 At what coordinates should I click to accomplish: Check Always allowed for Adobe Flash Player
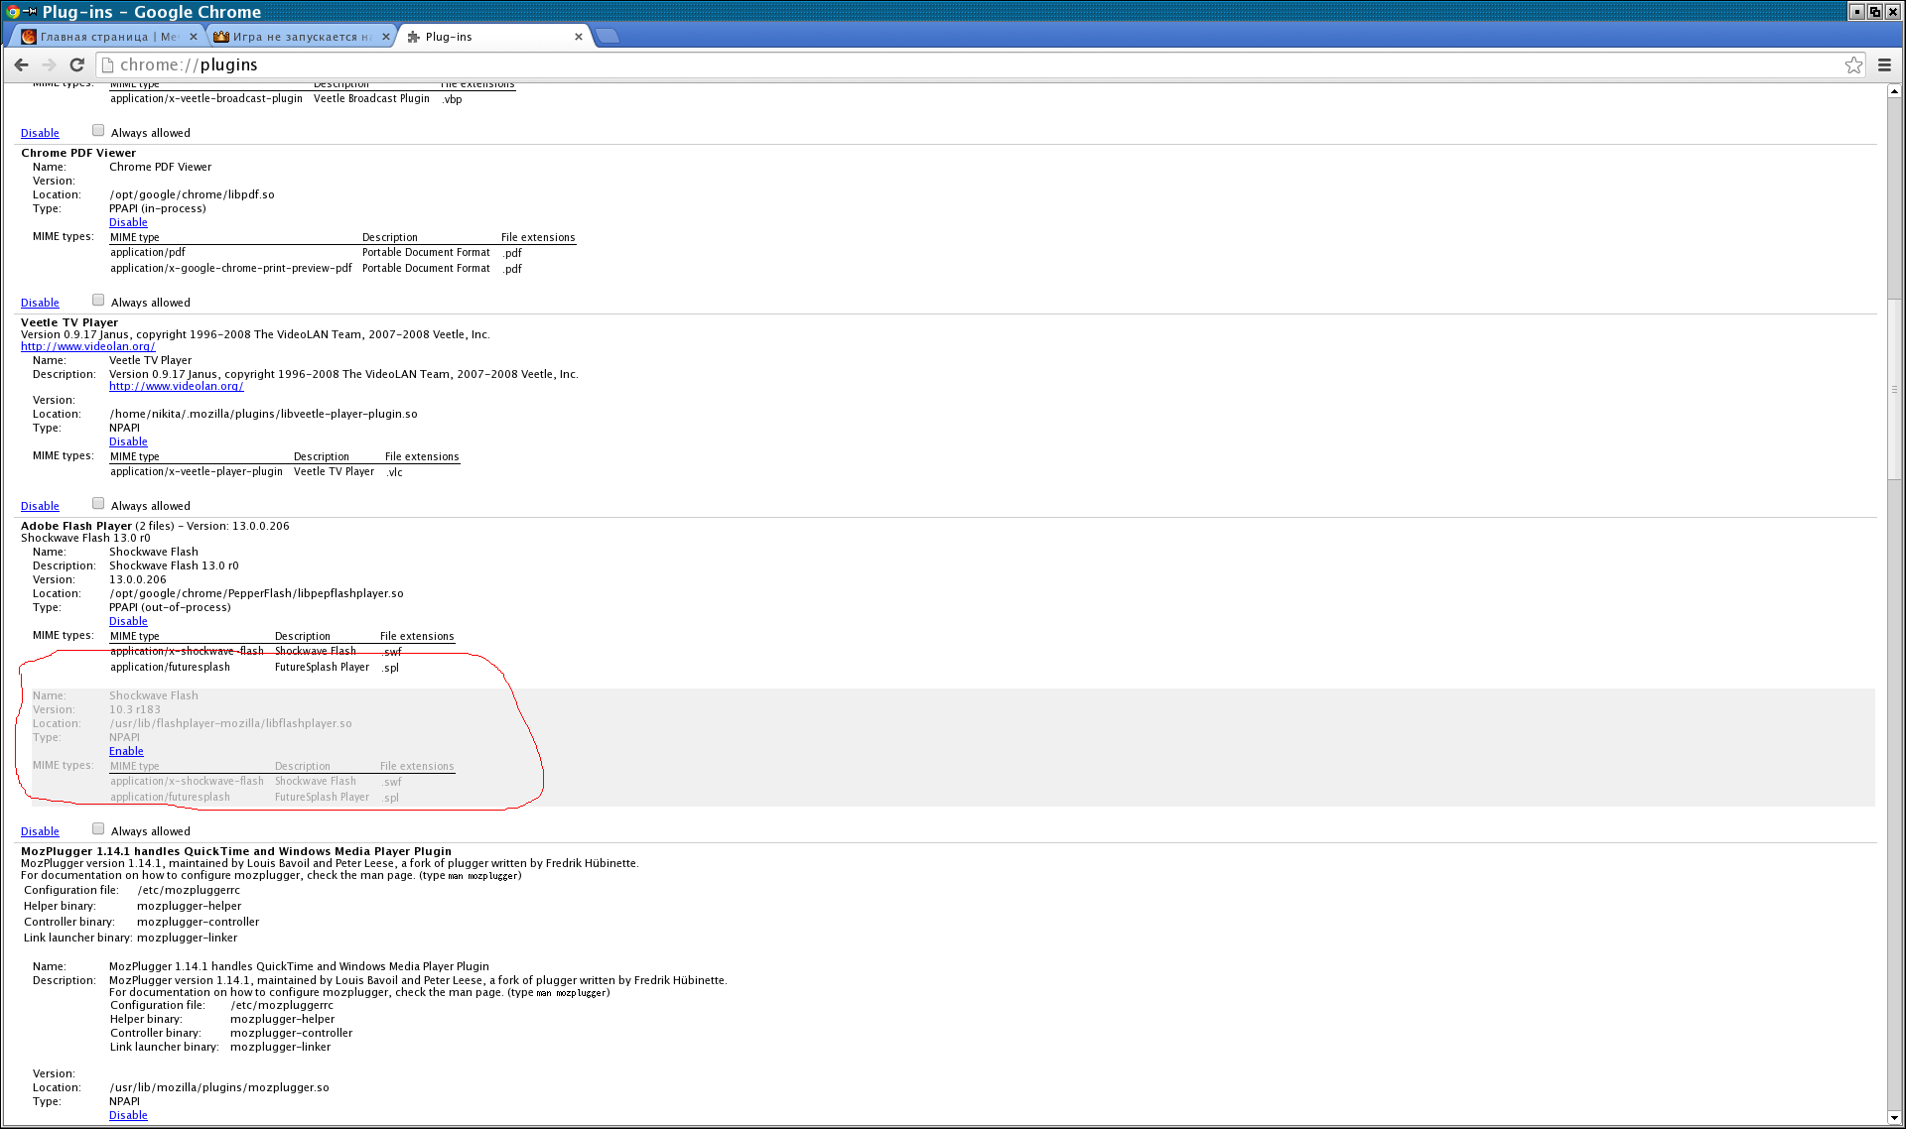tap(98, 828)
